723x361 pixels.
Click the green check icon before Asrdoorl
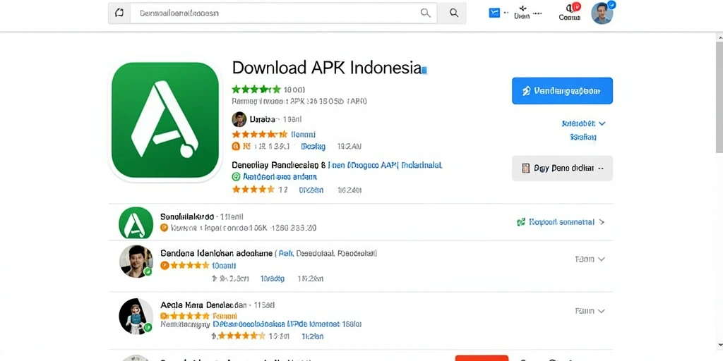(x=236, y=176)
